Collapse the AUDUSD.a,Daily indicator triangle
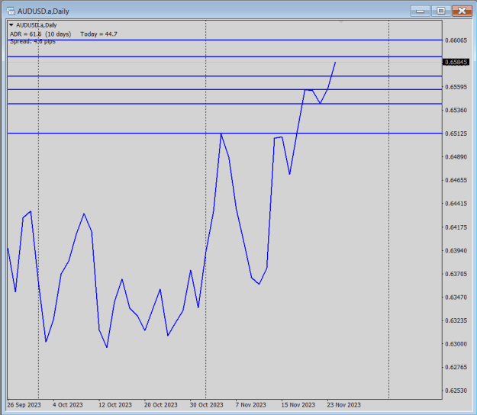The height and width of the screenshot is (415, 477). point(11,25)
